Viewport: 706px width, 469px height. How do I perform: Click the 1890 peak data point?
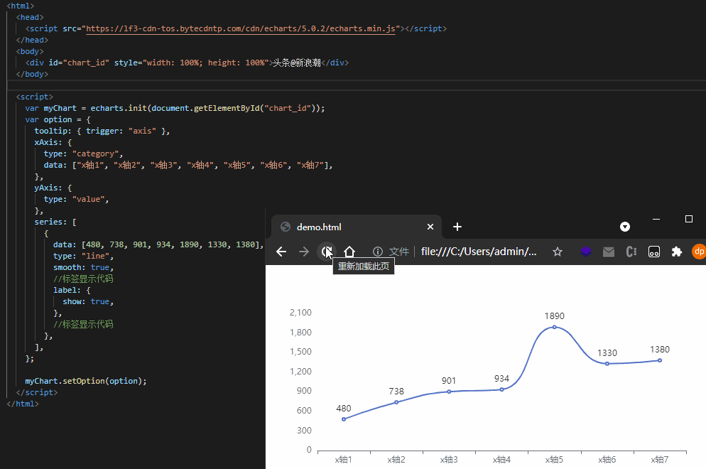coord(555,327)
